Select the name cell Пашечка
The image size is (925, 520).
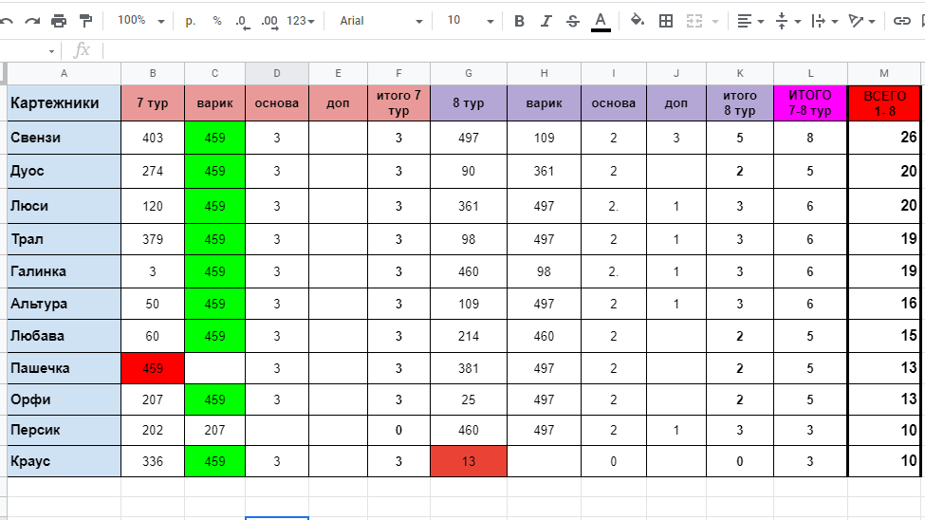point(64,368)
